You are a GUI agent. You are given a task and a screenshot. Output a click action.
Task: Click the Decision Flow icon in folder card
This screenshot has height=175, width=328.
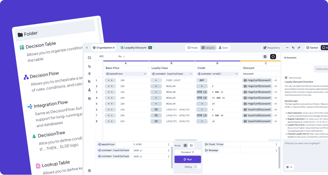pos(26,77)
